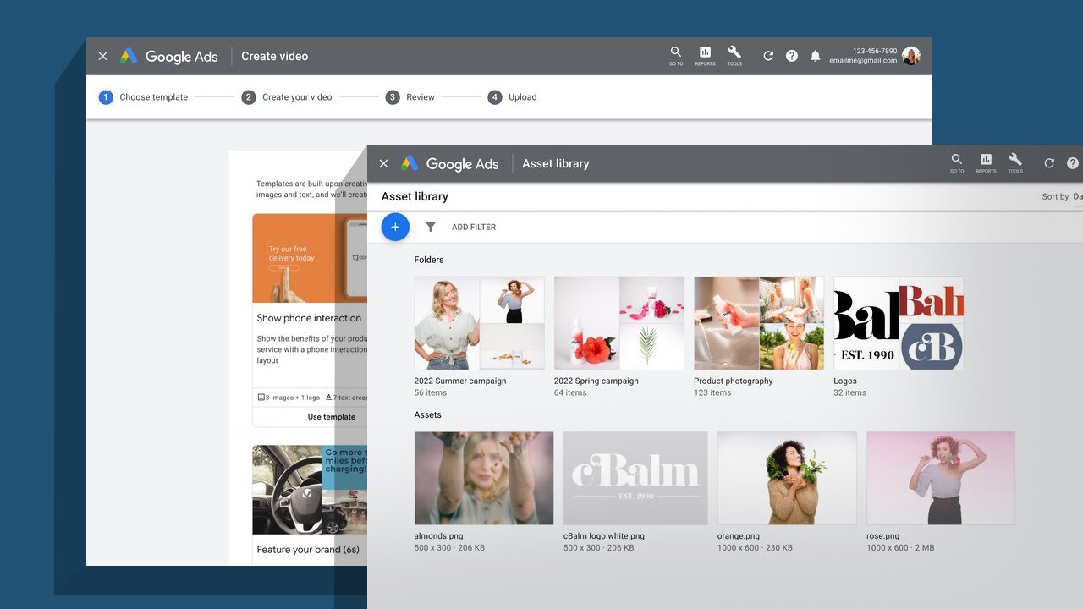
Task: Click the Show phone interaction title
Action: [309, 318]
